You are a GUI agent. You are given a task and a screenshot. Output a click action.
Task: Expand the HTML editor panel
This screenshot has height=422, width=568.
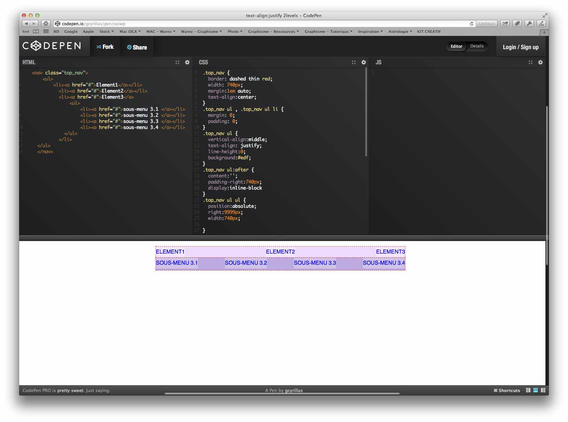click(177, 62)
